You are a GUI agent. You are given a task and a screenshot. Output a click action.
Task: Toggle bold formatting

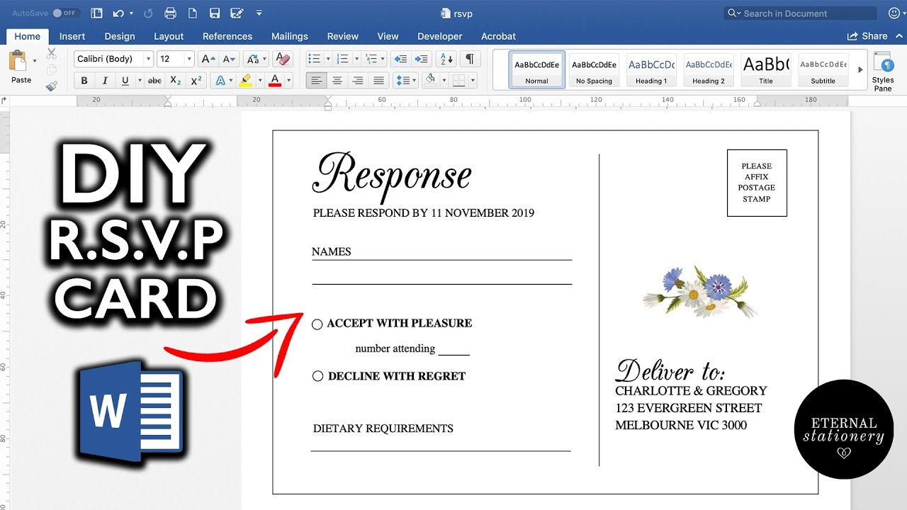tap(84, 81)
